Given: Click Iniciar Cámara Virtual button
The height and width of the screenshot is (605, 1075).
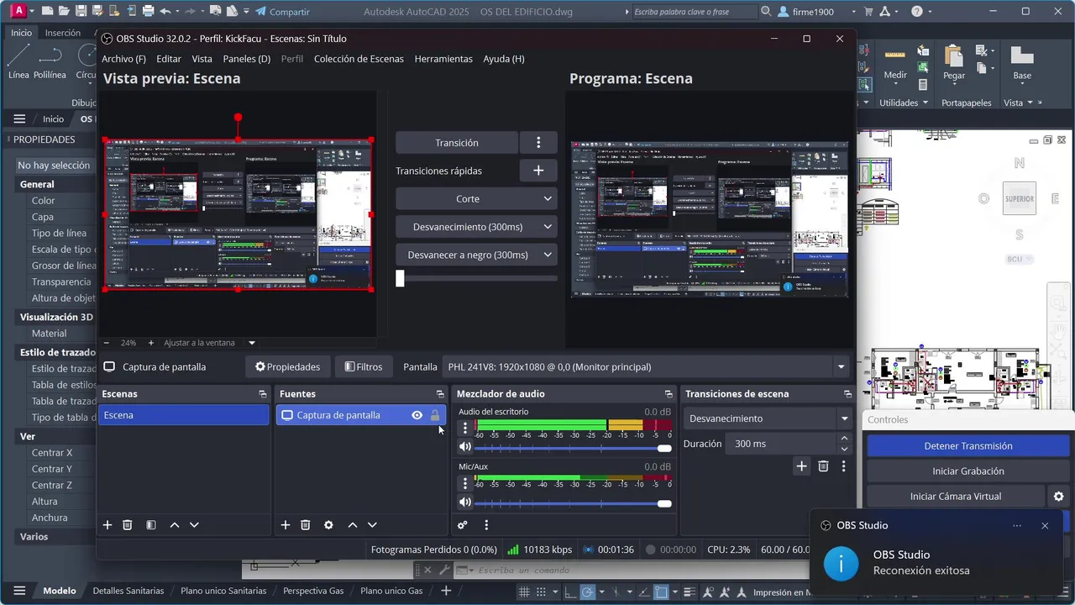Looking at the screenshot, I should tap(956, 497).
